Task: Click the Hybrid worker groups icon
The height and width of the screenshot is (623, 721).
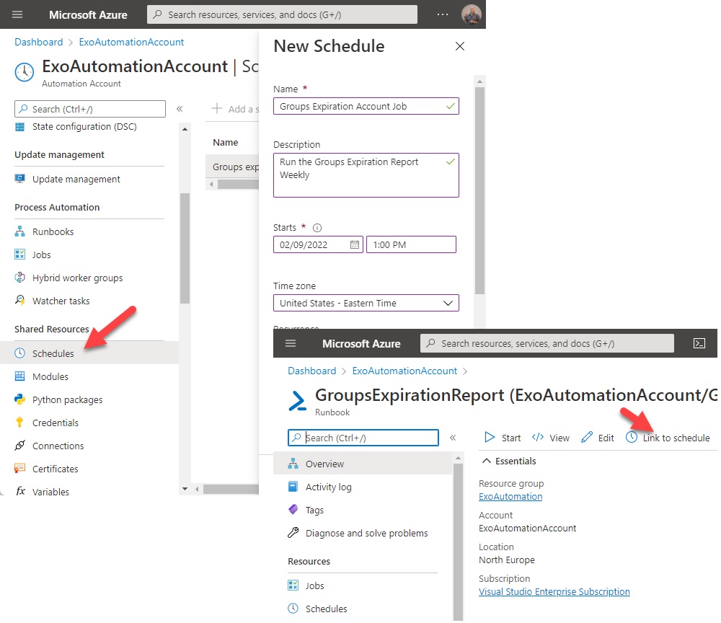Action: [19, 278]
